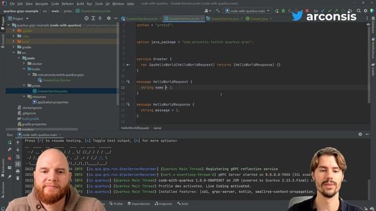
Task: Click the green Debug bug icon in toolbar
Action: coord(283,11)
